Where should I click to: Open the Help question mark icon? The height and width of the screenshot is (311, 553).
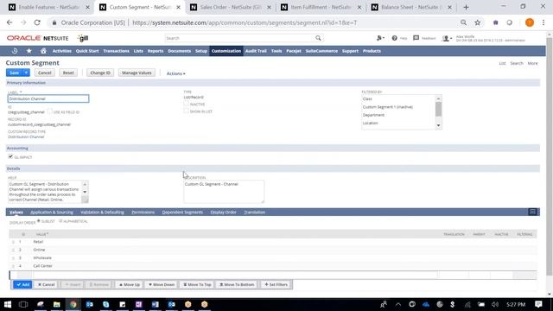[x=394, y=38]
